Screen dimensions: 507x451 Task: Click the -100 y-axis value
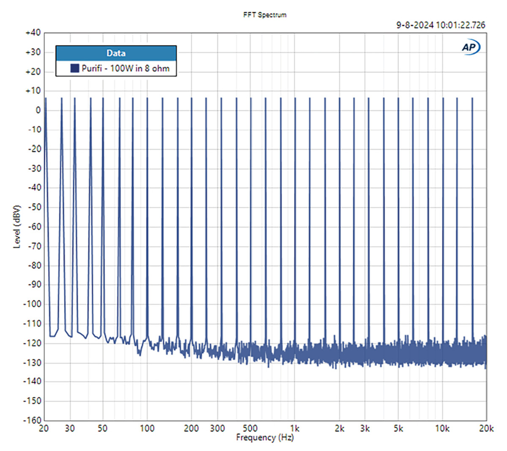coord(32,304)
